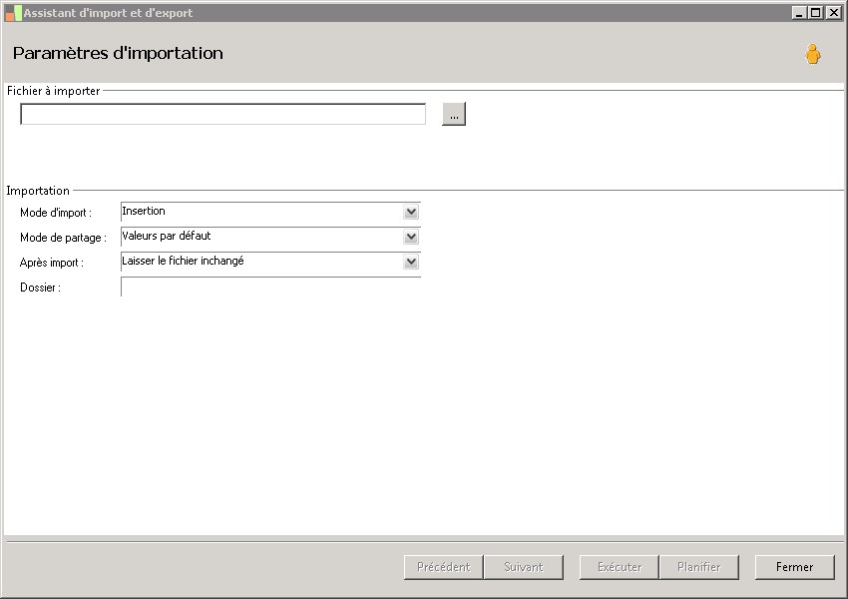
Task: Click the "Mode d'import :" label
Action: (x=56, y=213)
